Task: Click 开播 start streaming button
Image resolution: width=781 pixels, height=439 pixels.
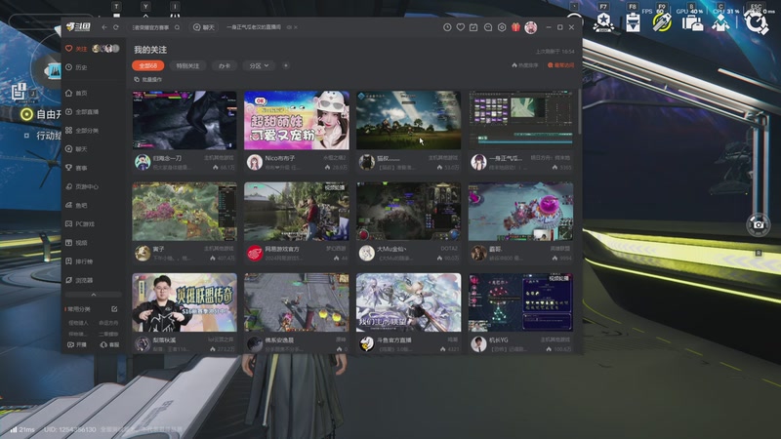Action: [77, 344]
